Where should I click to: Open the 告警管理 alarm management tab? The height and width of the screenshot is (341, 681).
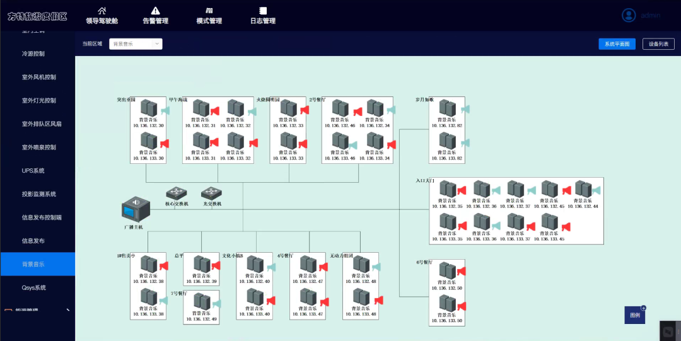click(x=155, y=15)
